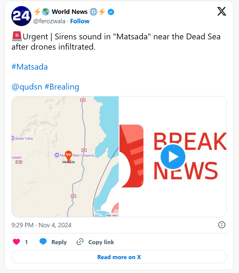This screenshot has height=273, width=239.
Task: Click the Read more on X button
Action: tap(119, 257)
